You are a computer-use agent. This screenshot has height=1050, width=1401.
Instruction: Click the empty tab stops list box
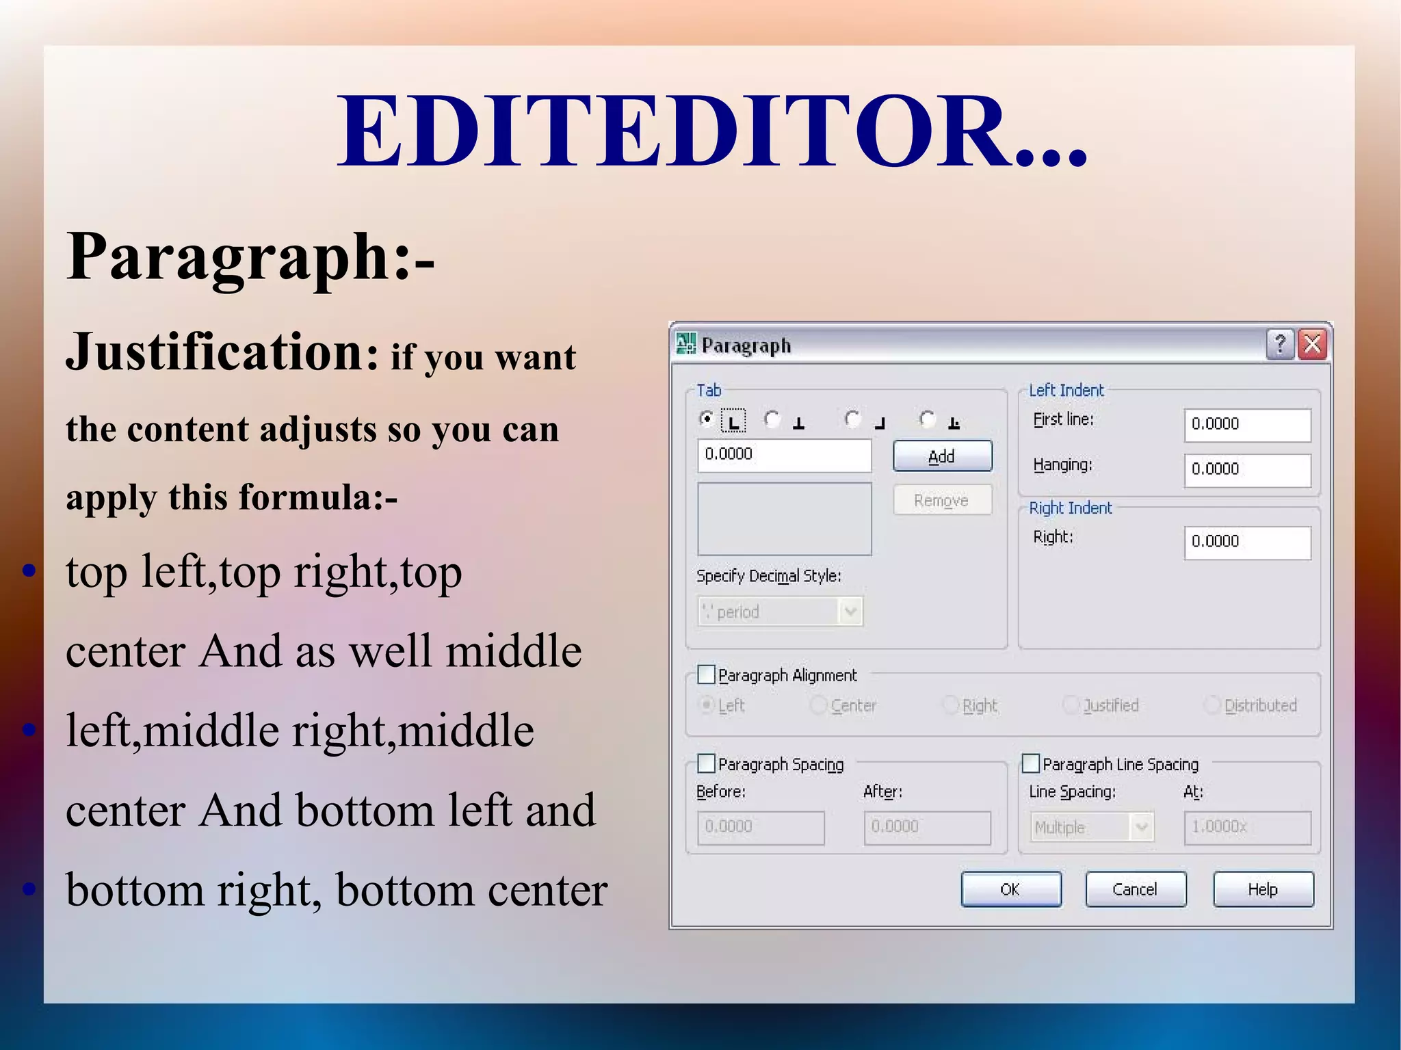click(784, 519)
